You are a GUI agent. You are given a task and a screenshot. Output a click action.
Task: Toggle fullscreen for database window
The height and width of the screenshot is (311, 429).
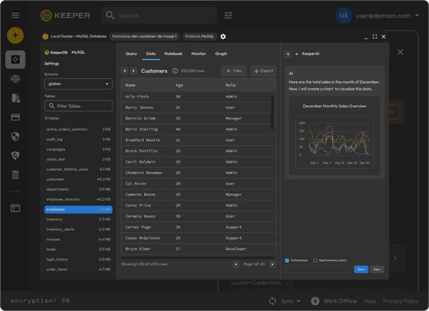coord(375,37)
